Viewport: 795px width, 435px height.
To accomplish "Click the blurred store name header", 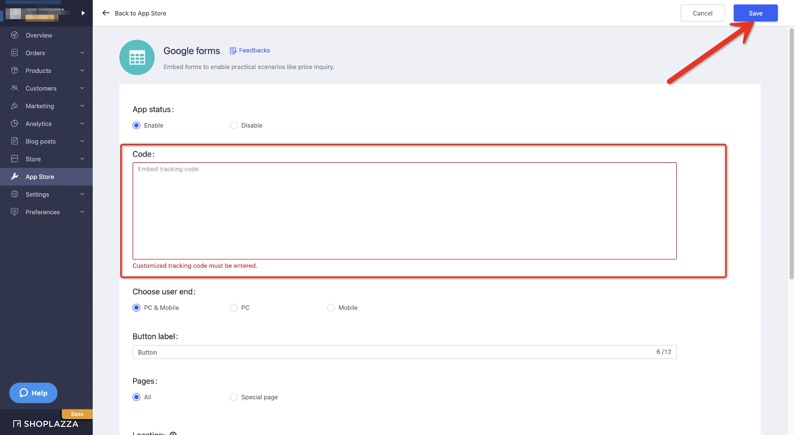I will pos(35,13).
